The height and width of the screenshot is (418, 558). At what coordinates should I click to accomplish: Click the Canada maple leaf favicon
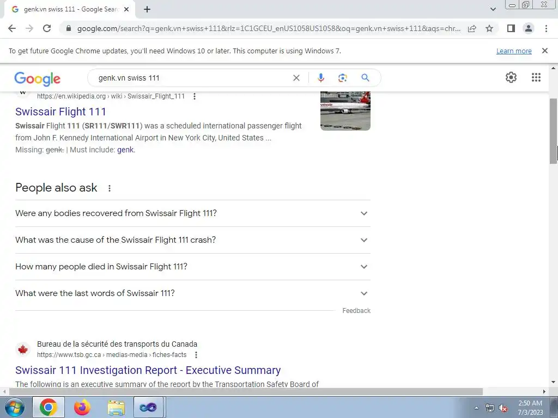(x=23, y=349)
